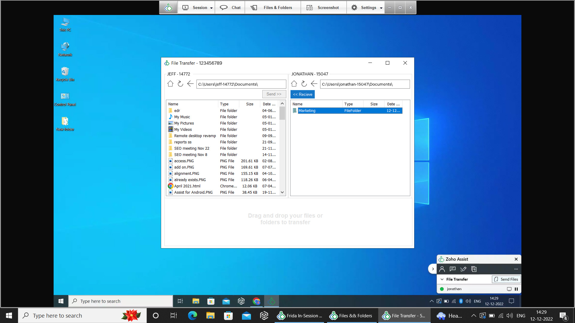
Task: Click the home icon in JEFF's file panel
Action: click(x=170, y=84)
